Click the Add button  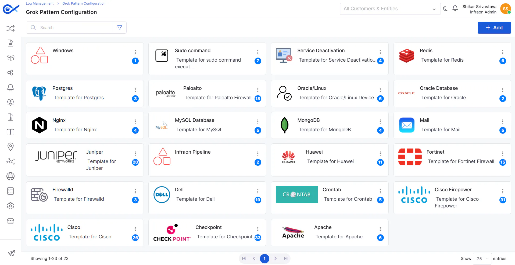click(x=494, y=27)
